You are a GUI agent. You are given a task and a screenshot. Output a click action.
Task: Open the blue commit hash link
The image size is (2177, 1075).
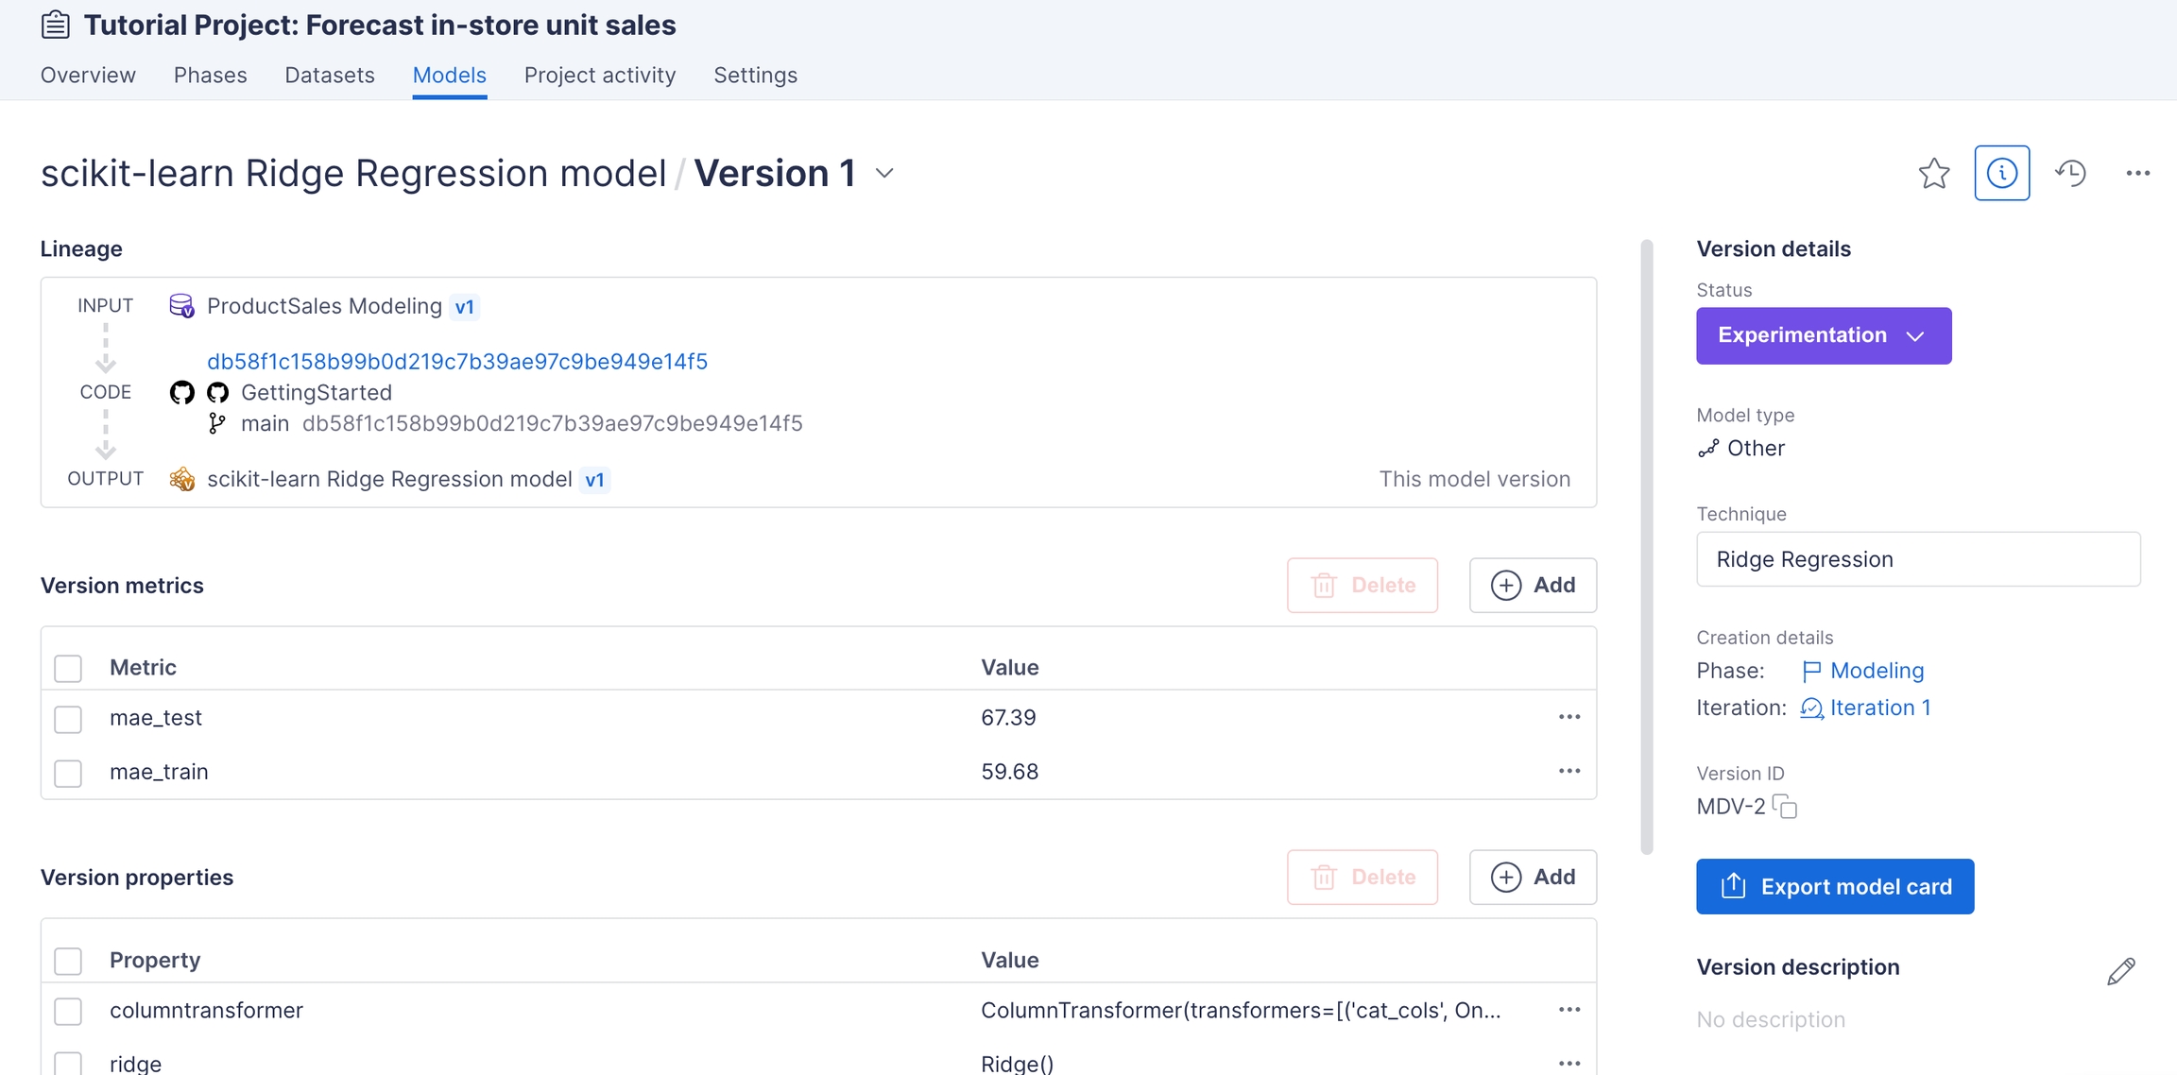[456, 361]
